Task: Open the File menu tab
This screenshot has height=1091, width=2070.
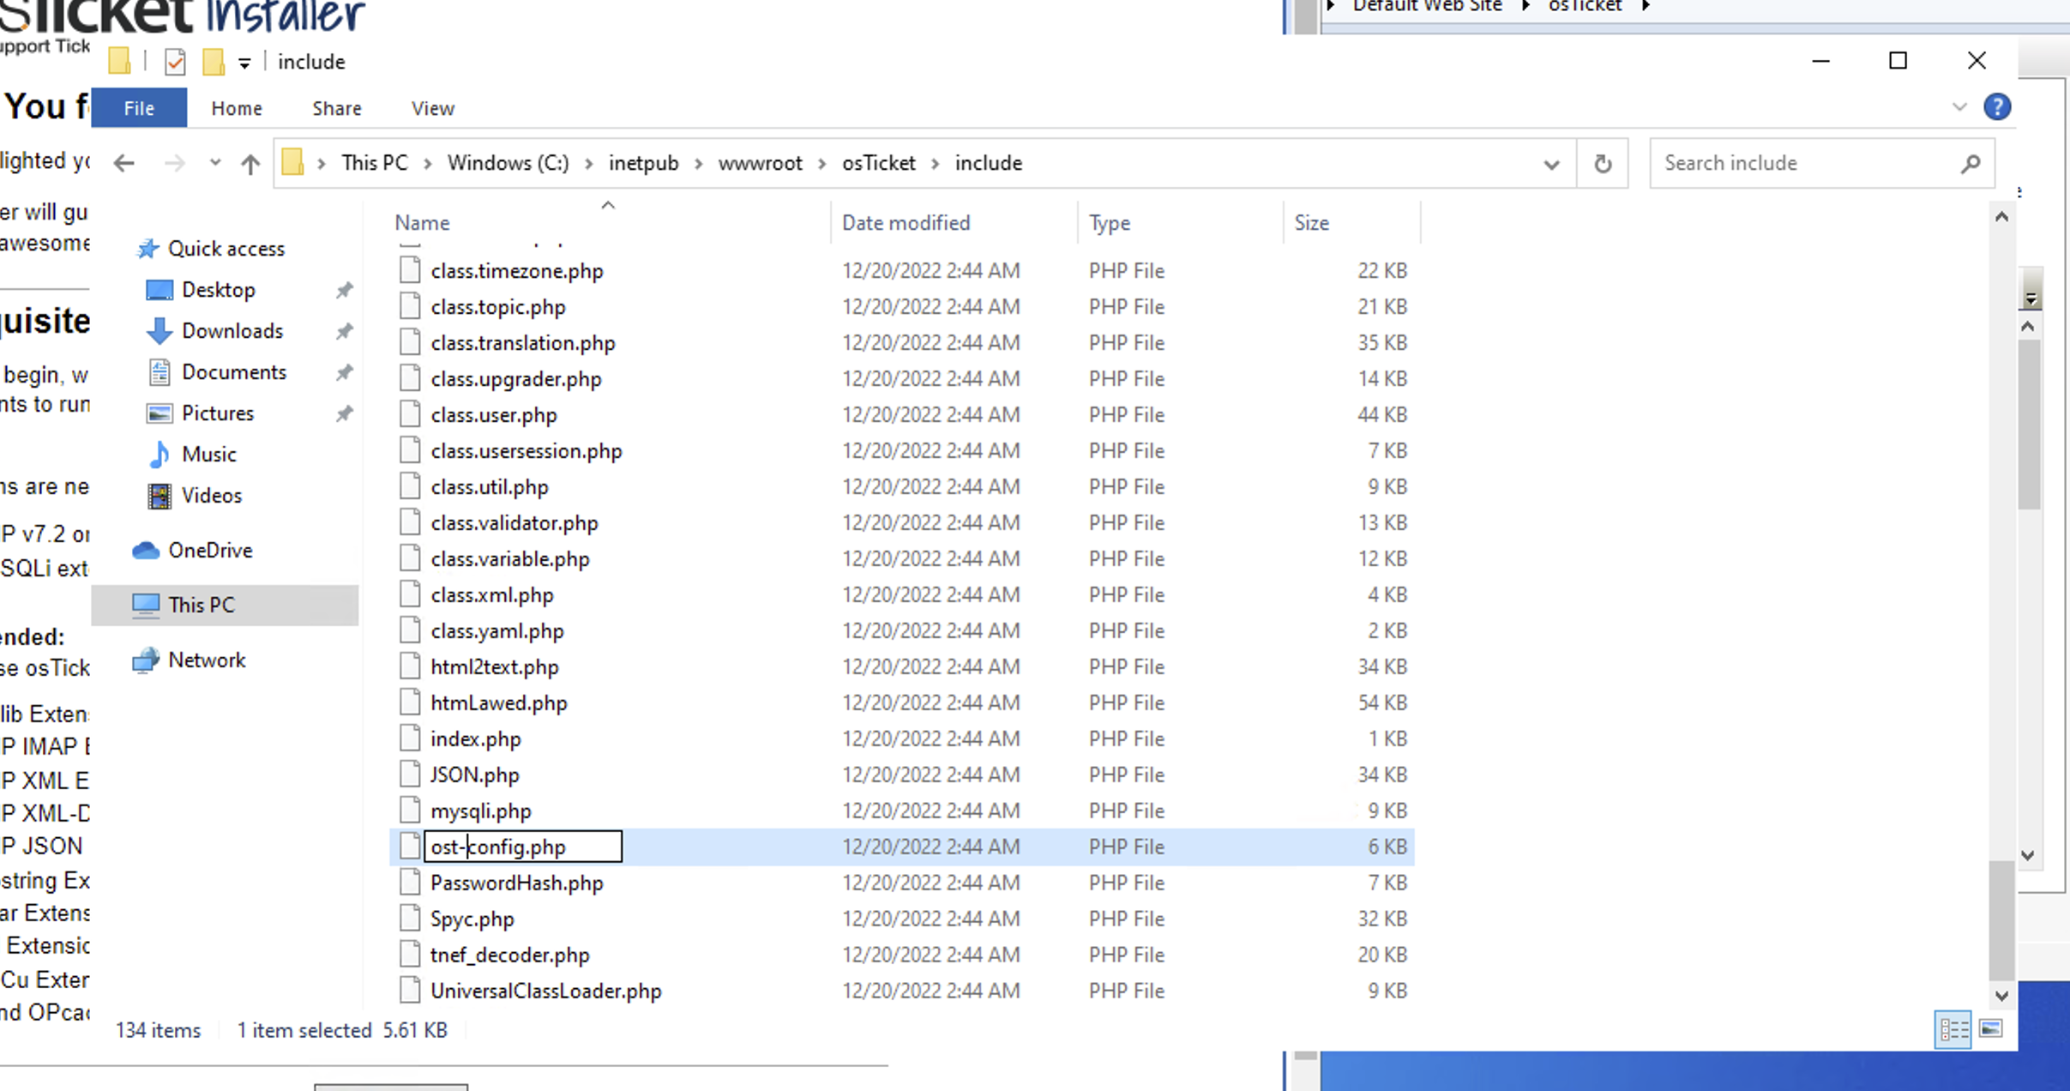Action: 138,106
